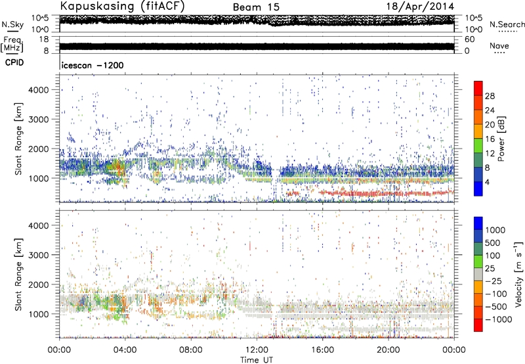
Task: Click the "Velocity [m s-1]" colorbar title
Action: pyautogui.click(x=518, y=274)
